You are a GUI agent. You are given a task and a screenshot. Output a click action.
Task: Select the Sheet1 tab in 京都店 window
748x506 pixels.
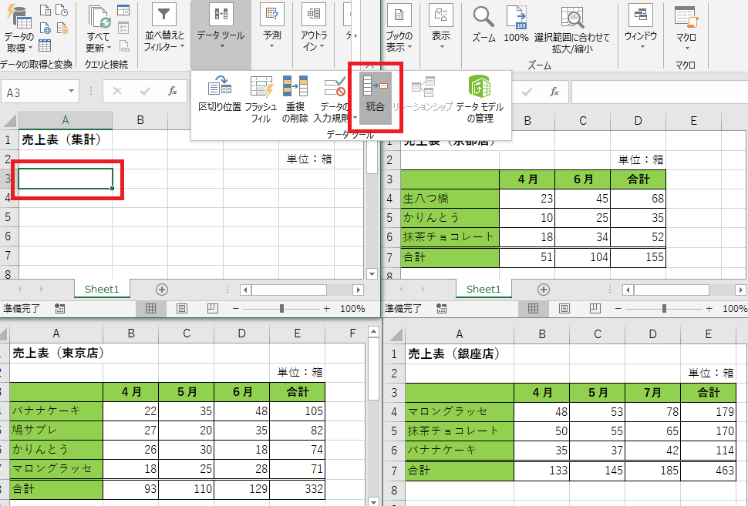pos(484,290)
